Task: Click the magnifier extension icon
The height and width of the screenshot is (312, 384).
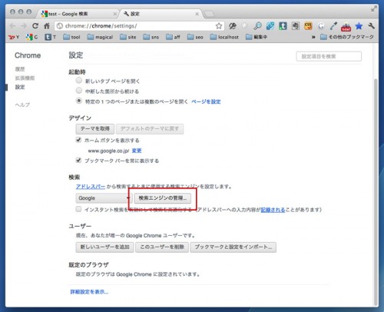Action: click(257, 26)
